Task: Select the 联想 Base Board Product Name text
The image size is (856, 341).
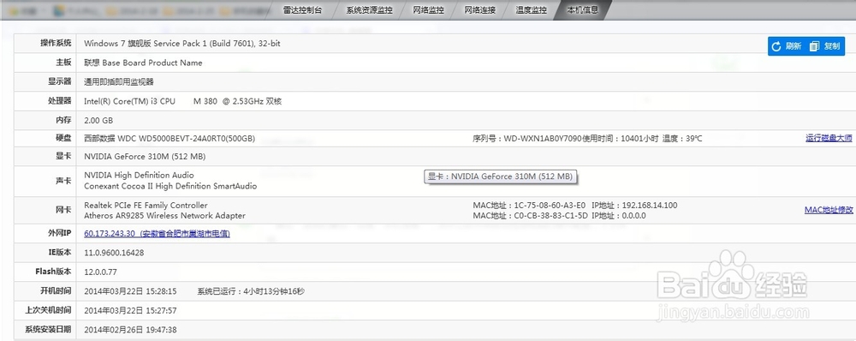Action: (143, 63)
